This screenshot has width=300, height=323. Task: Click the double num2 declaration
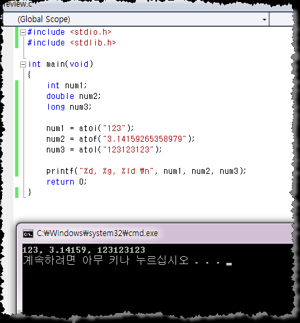click(74, 96)
